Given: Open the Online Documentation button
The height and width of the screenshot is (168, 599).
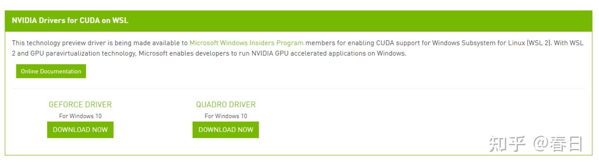Looking at the screenshot, I should [51, 71].
